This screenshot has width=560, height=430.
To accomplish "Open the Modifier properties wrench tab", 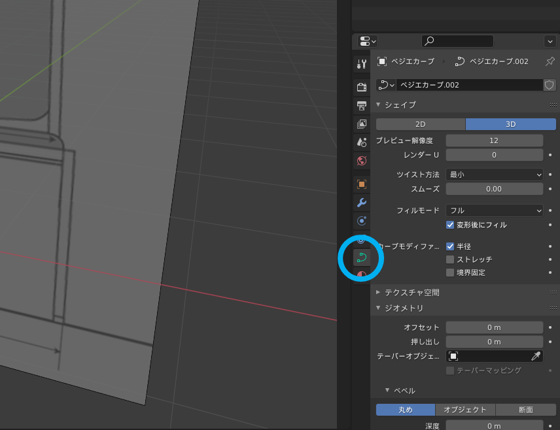I will (x=361, y=203).
